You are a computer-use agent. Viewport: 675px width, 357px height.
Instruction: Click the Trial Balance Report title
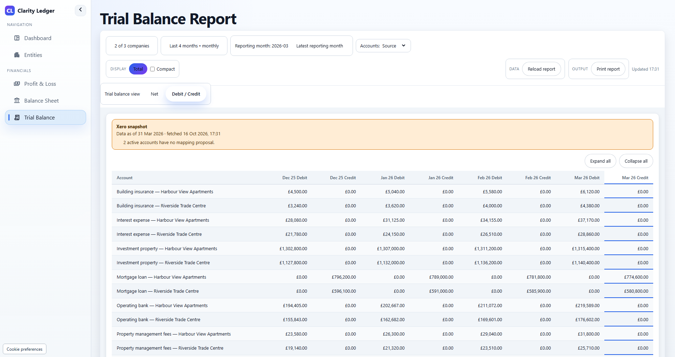tap(168, 19)
